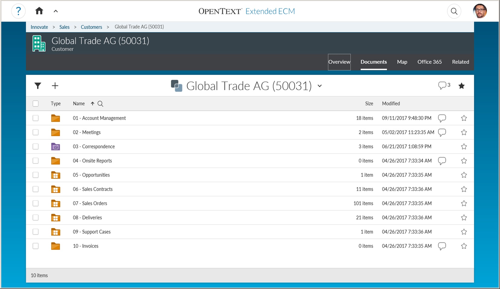This screenshot has height=289, width=500.
Task: Favorite 09 - Support Cases with star
Action: point(464,232)
